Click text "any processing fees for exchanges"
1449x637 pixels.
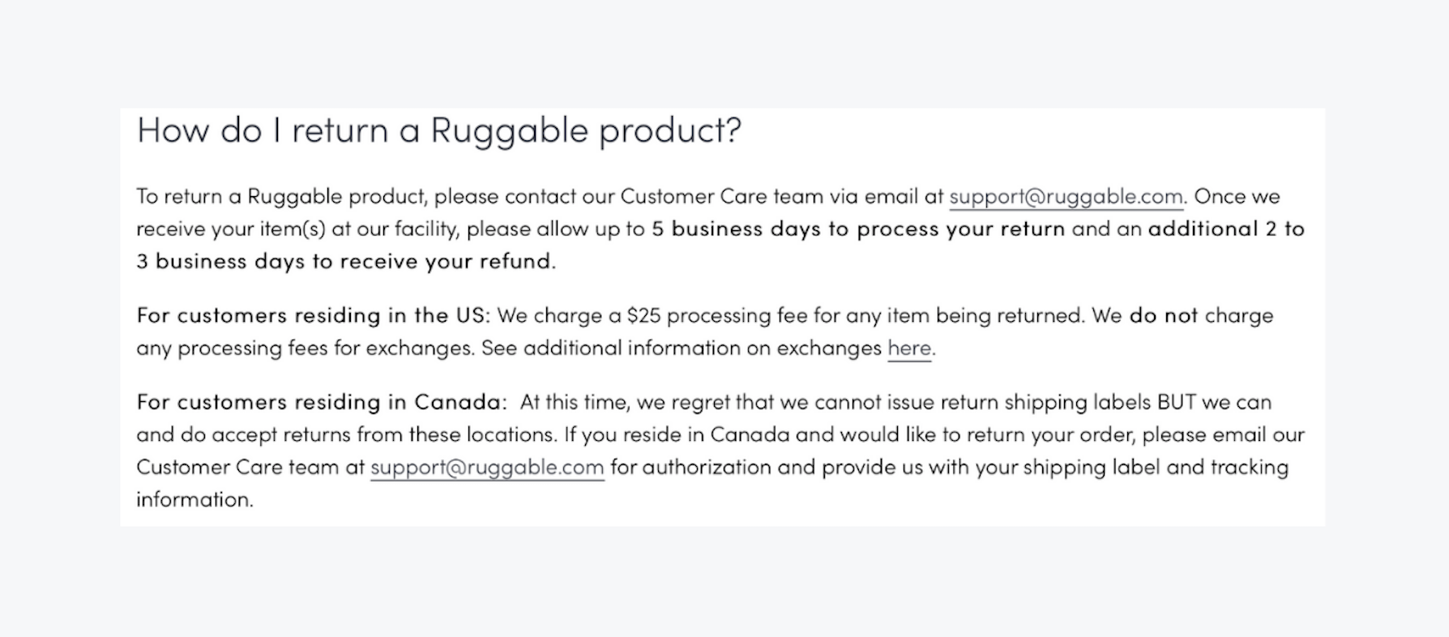[304, 348]
